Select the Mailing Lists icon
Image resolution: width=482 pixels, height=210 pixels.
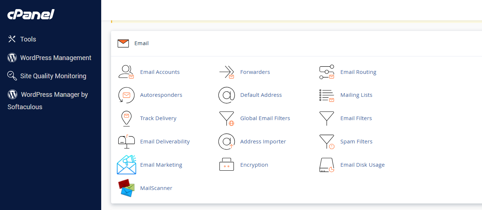pyautogui.click(x=327, y=95)
